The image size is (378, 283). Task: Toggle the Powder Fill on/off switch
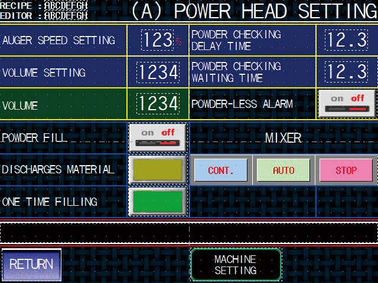157,137
